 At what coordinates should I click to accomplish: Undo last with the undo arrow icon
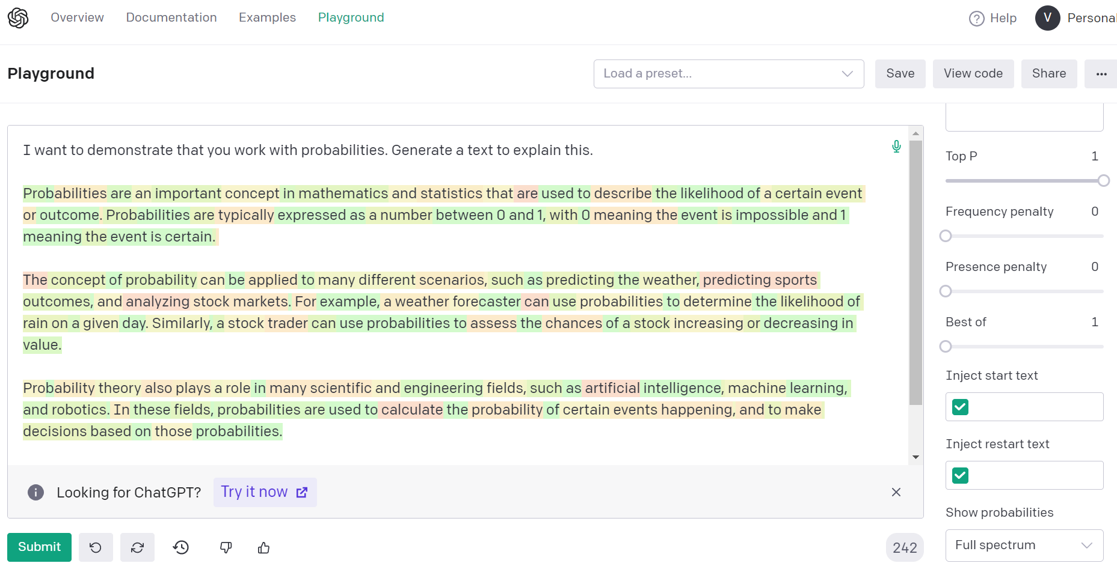click(x=96, y=547)
